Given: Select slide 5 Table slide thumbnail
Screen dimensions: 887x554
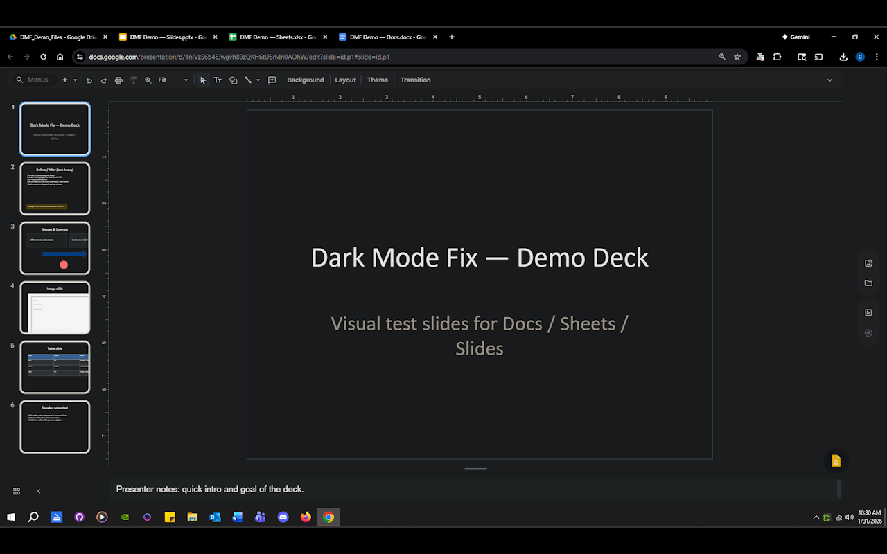Looking at the screenshot, I should pyautogui.click(x=55, y=367).
